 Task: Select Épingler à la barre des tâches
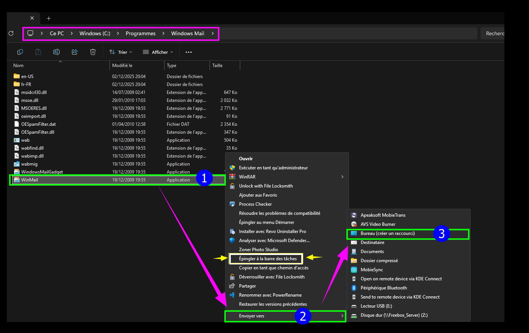[268, 259]
